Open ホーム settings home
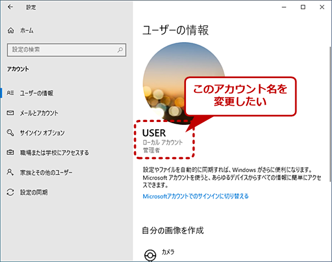This screenshot has width=332, height=262. tap(26, 30)
